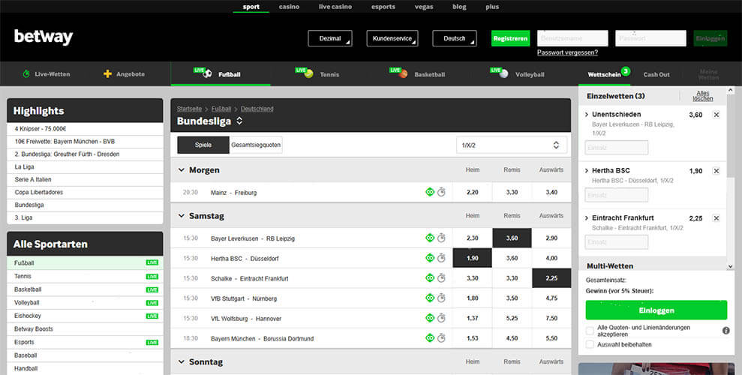Viewport: 742px width, 375px height.
Task: Click the Einsatz field under Hertha BSC
Action: tap(617, 195)
